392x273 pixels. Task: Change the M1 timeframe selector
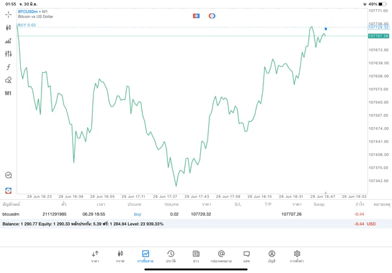[9, 93]
